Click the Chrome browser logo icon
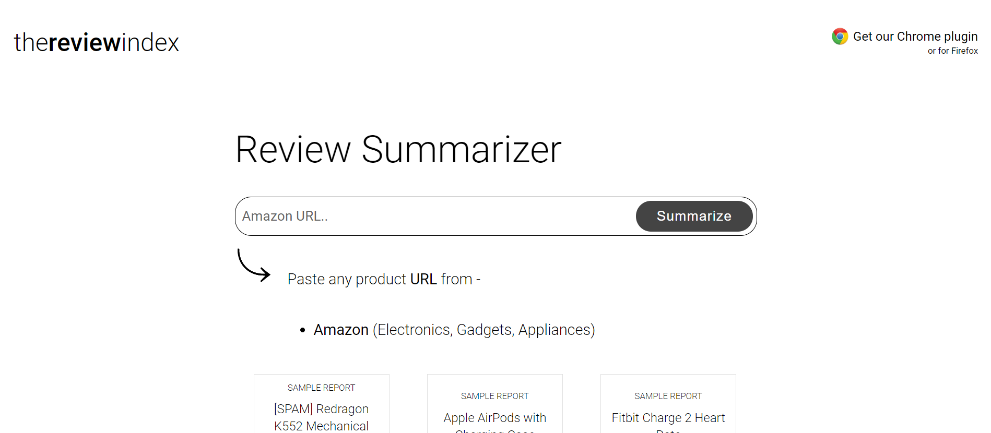Viewport: 991px width, 433px height. [x=840, y=37]
